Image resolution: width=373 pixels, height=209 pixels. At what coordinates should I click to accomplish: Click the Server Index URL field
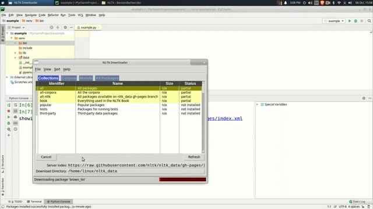(136, 165)
